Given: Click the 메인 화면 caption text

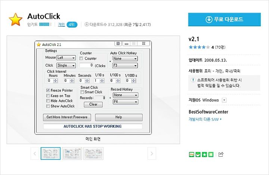Looking at the screenshot, I should 93,139.
